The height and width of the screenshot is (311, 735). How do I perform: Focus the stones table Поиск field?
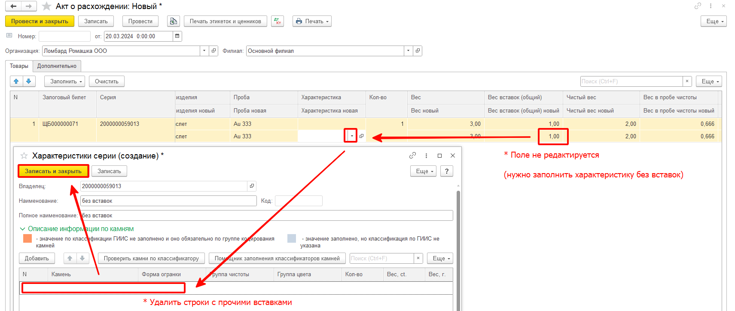[382, 258]
